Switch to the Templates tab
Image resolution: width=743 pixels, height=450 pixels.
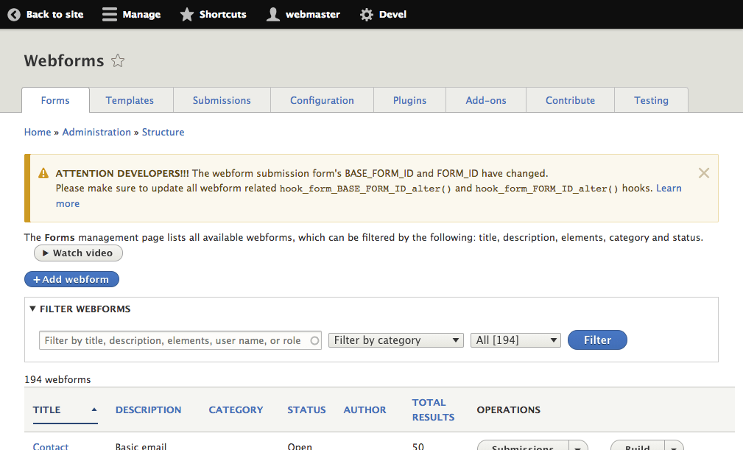pyautogui.click(x=130, y=100)
